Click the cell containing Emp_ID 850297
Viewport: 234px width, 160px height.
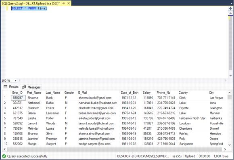tap(18, 98)
